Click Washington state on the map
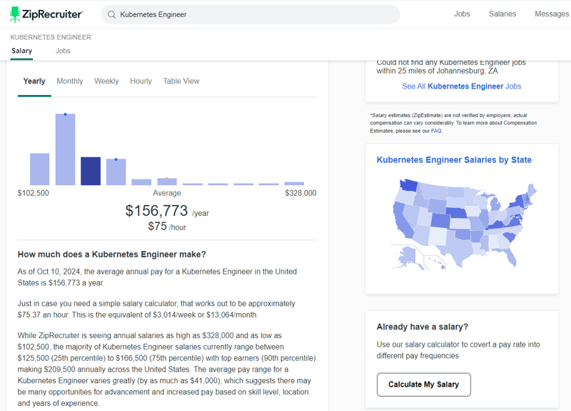Screen dimensions: 571x411 pyautogui.click(x=408, y=185)
